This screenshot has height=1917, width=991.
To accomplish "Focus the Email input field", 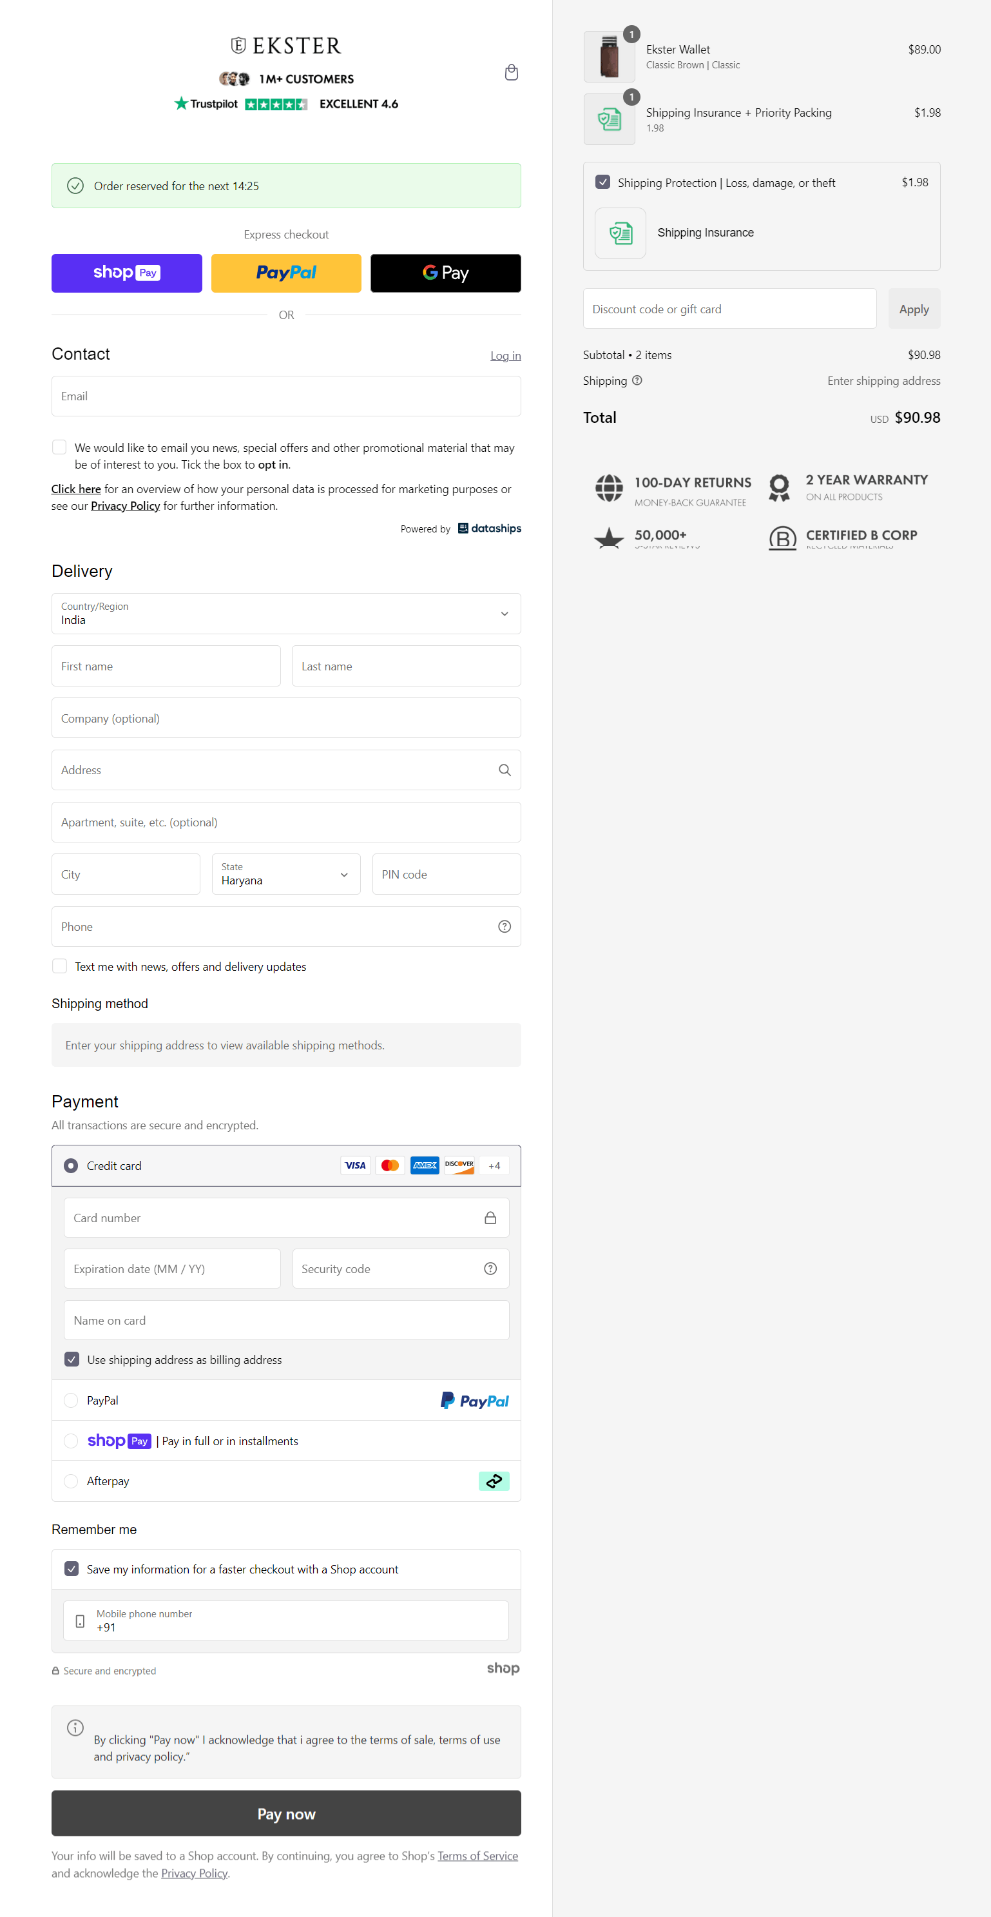I will point(285,396).
